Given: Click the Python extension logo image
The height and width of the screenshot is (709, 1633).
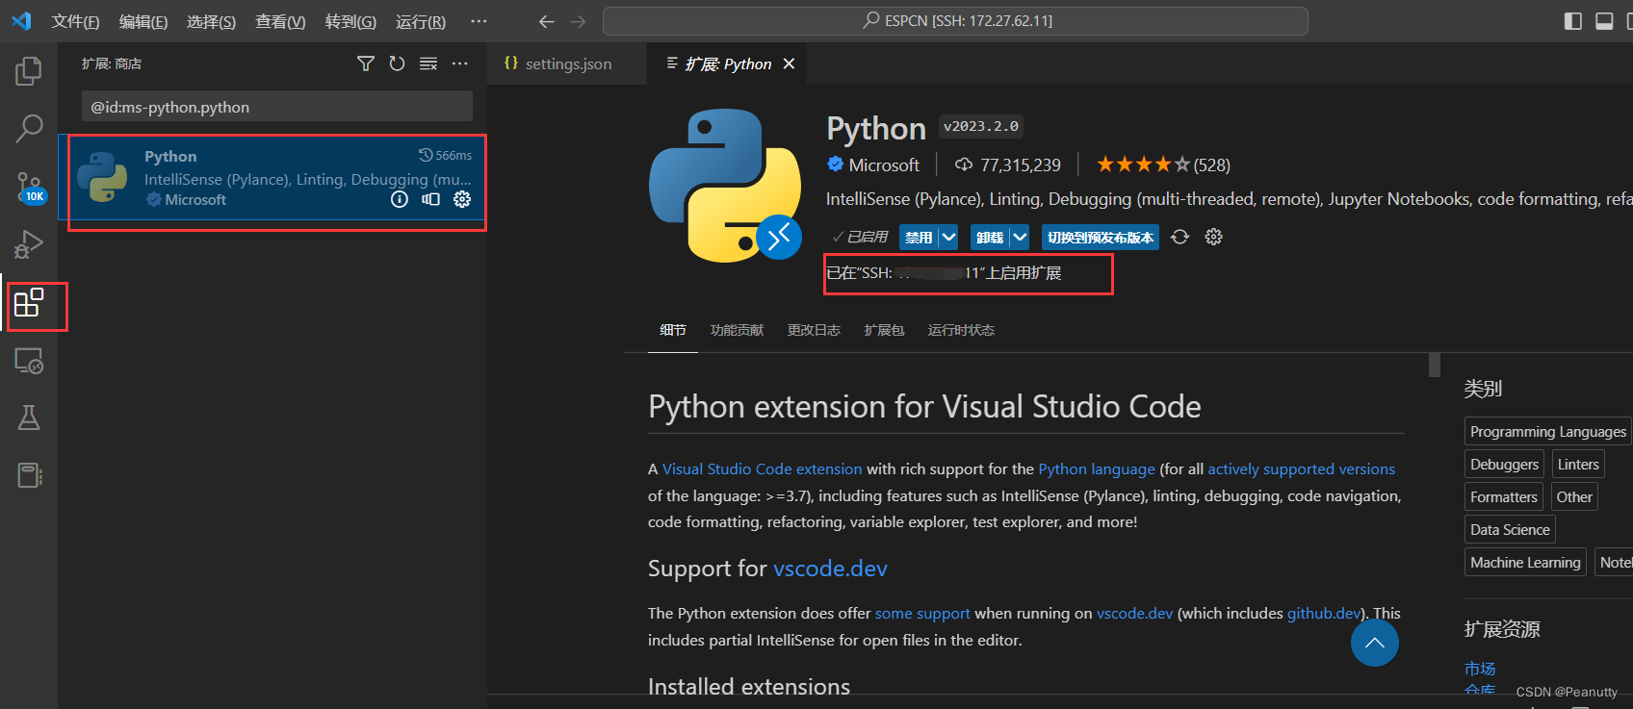Looking at the screenshot, I should pos(725,185).
